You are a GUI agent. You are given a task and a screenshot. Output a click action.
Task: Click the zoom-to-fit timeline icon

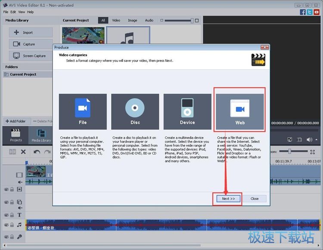(x=313, y=152)
